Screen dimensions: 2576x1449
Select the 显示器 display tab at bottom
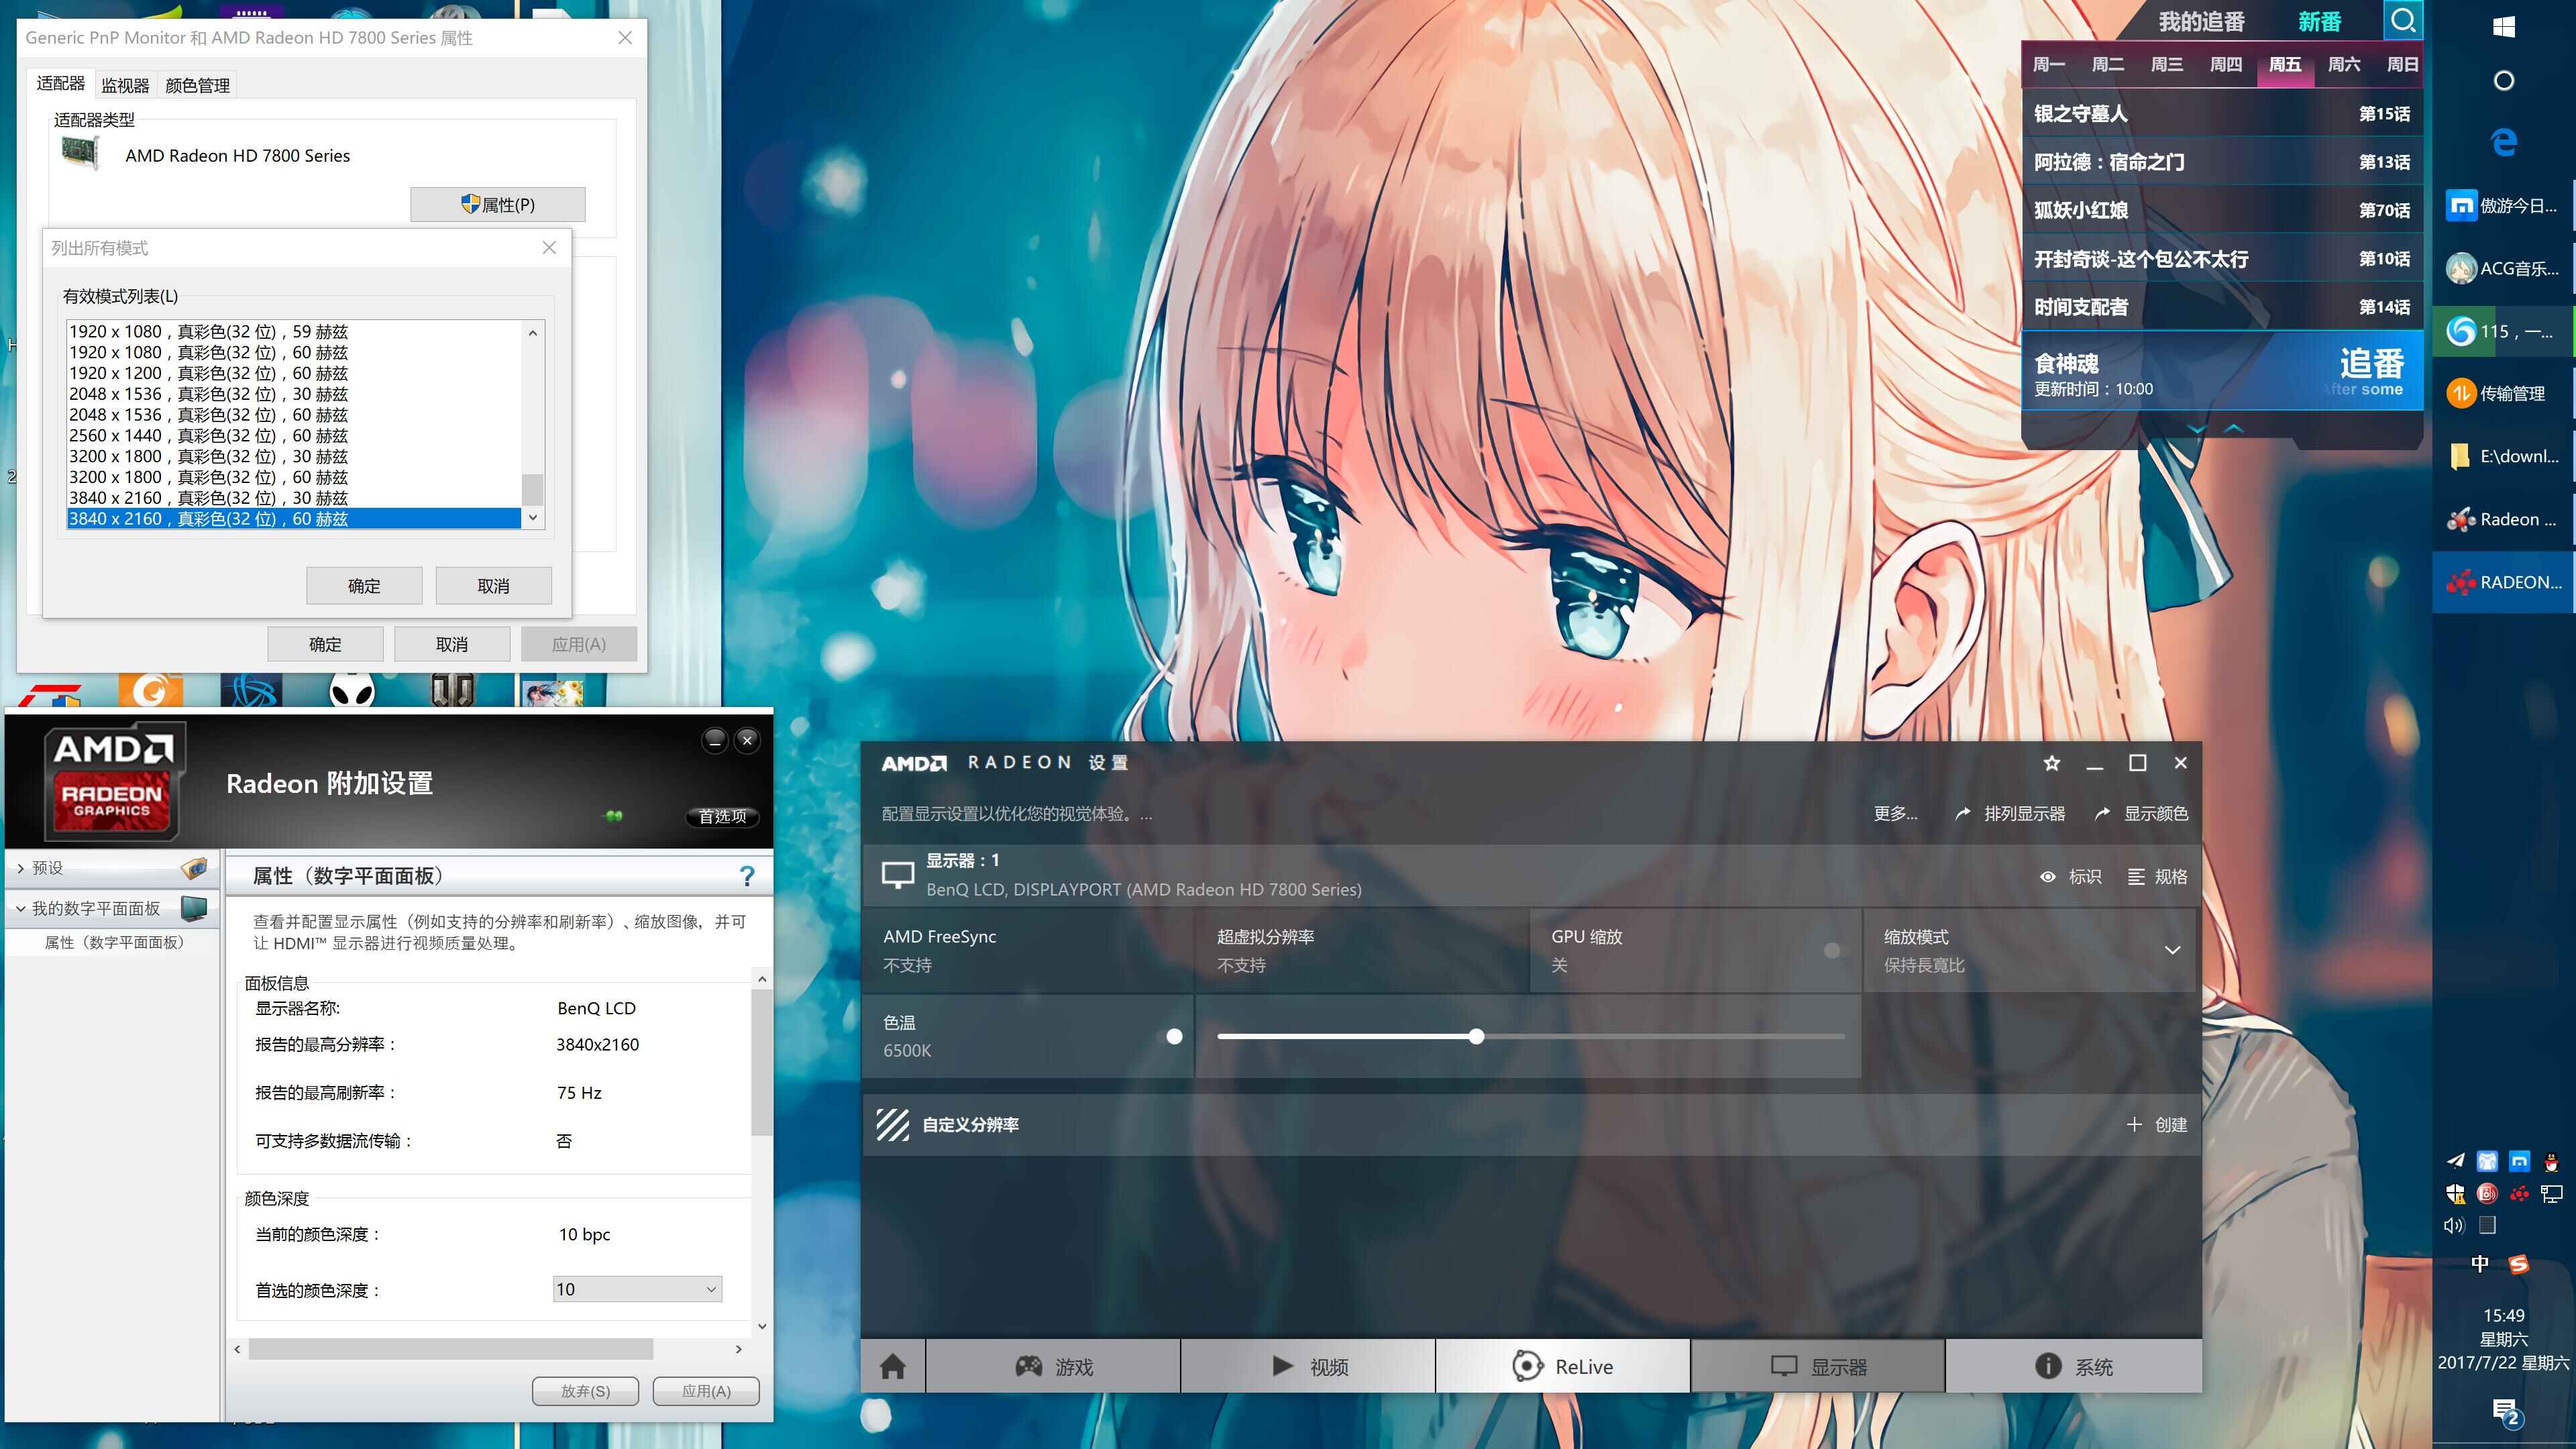click(1818, 1366)
